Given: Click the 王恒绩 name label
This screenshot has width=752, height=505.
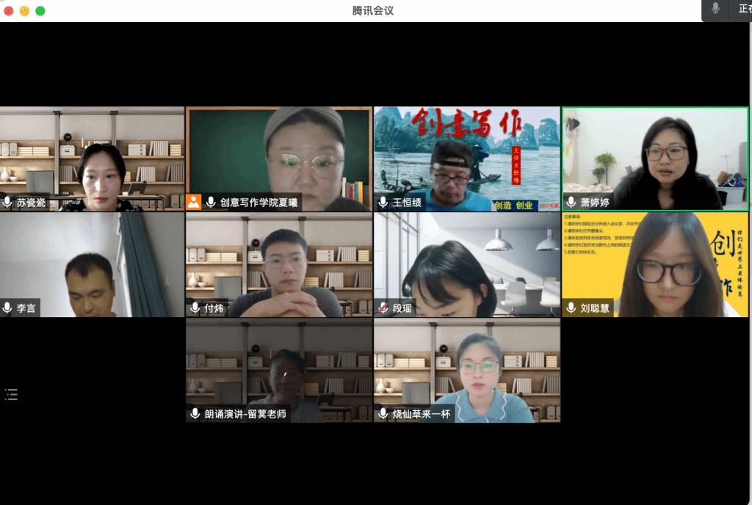Looking at the screenshot, I should [407, 203].
